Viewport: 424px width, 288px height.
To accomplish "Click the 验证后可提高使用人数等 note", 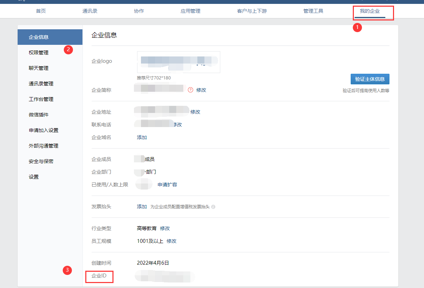I will tap(366, 91).
